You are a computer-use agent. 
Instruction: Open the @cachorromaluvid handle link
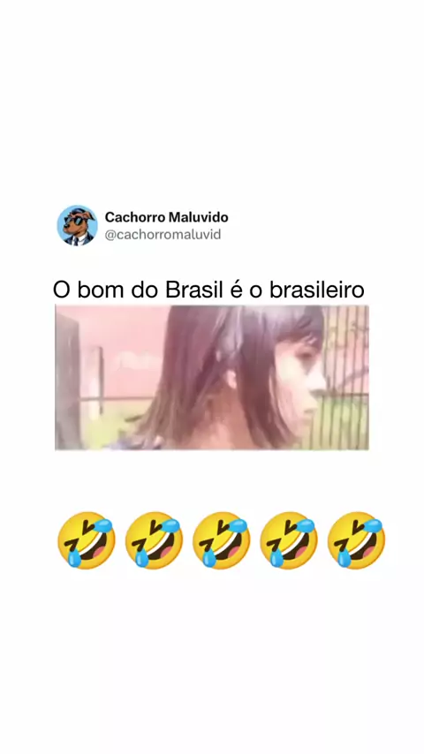(x=163, y=235)
